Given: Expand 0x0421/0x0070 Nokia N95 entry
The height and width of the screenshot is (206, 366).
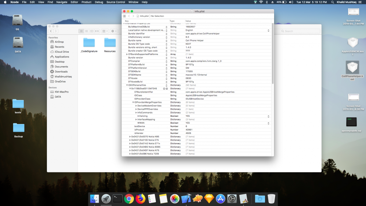Looking at the screenshot, I should point(130,137).
